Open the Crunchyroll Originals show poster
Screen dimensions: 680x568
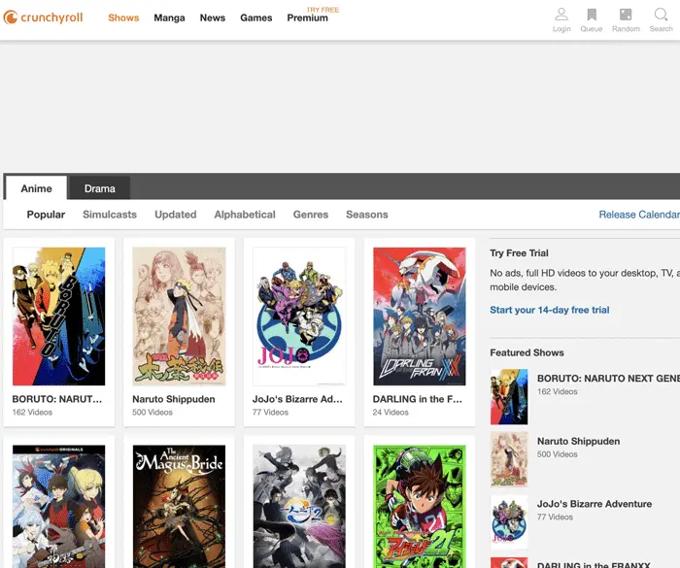tap(58, 507)
